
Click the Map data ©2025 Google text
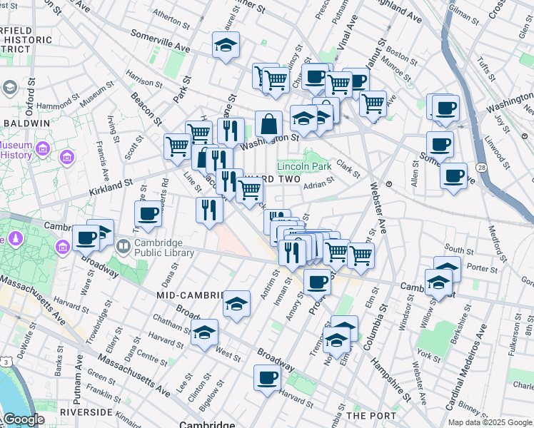tap(489, 422)
